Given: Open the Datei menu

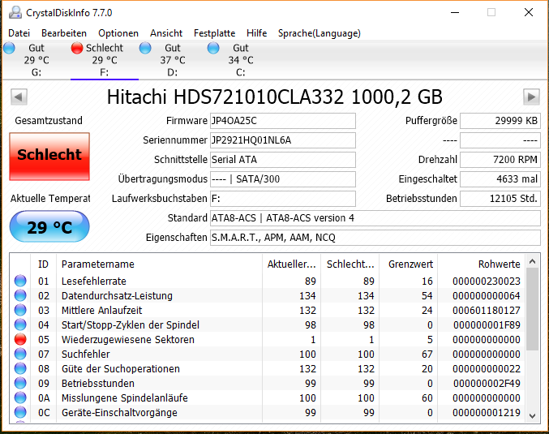Looking at the screenshot, I should pos(19,33).
